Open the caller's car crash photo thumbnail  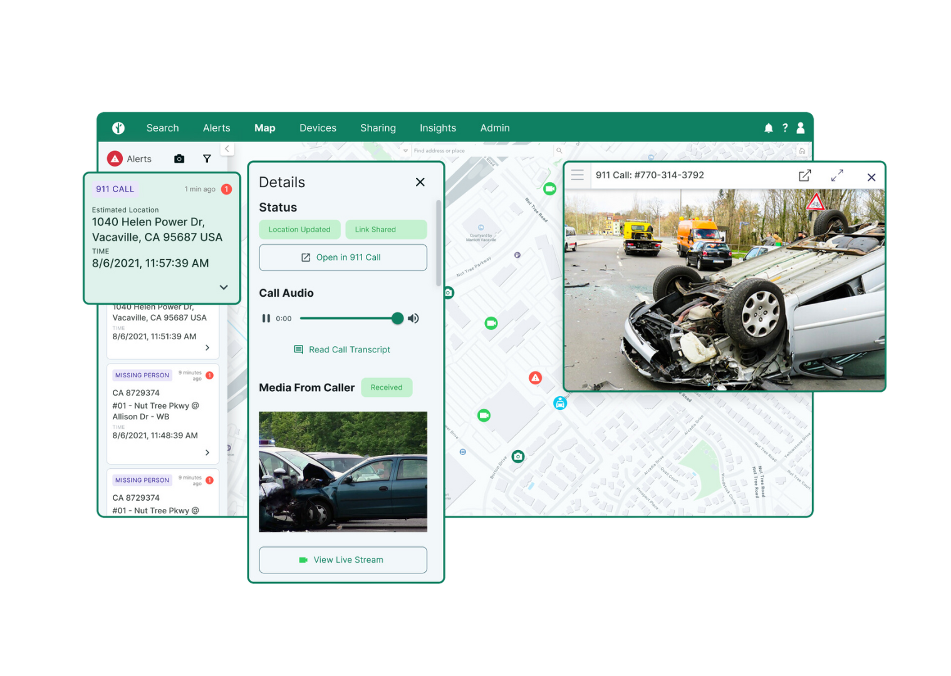click(343, 472)
